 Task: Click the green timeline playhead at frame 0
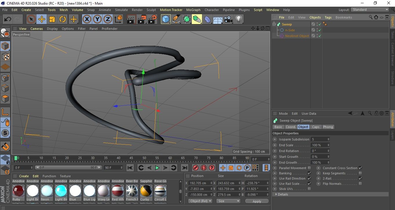[x=16, y=158]
